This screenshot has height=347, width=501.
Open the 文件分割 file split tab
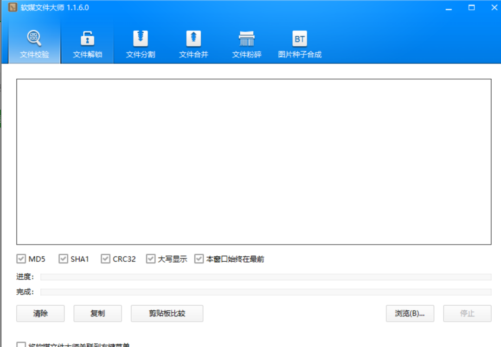click(x=140, y=44)
